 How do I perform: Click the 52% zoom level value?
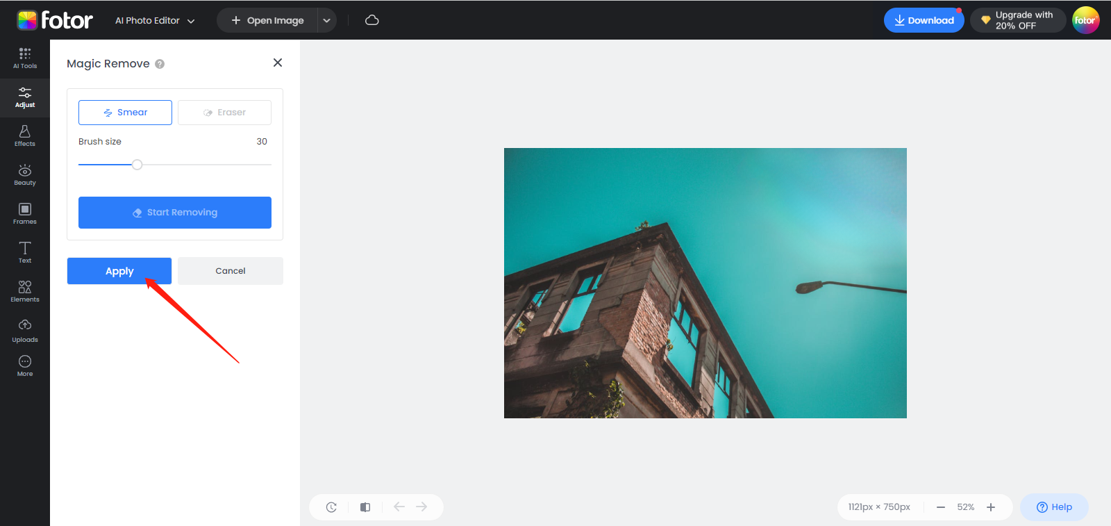966,507
